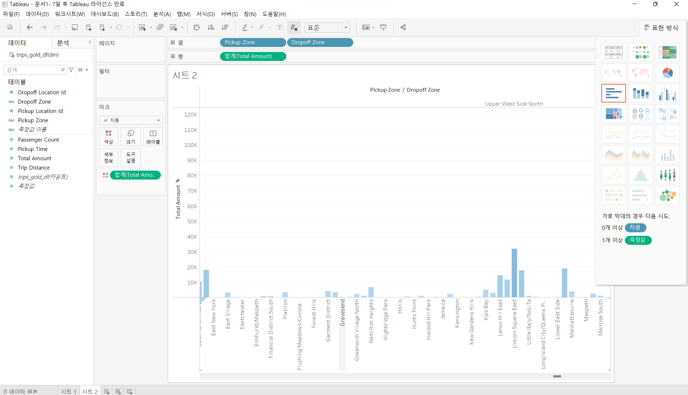Click sort descending toolbar icon

225,28
